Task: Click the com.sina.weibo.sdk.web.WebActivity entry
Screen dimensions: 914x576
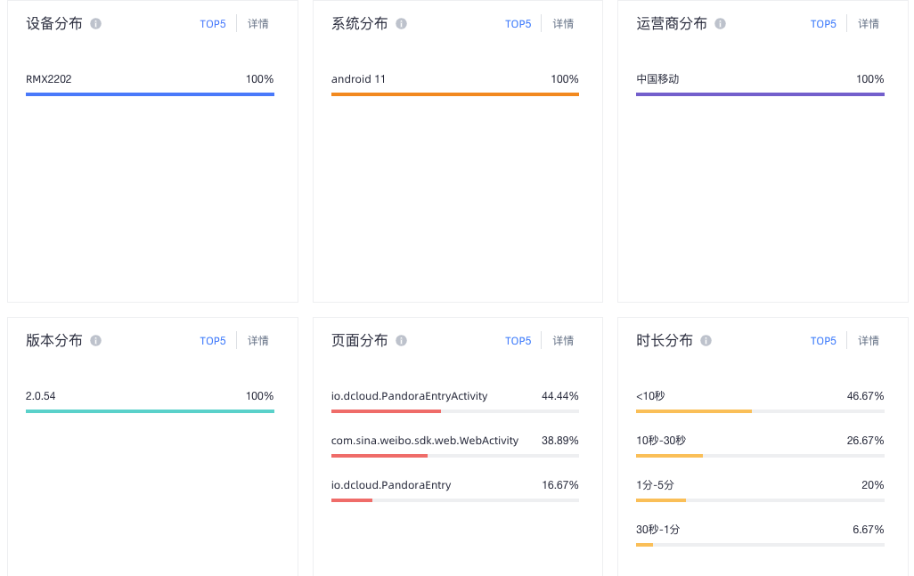Action: point(424,441)
